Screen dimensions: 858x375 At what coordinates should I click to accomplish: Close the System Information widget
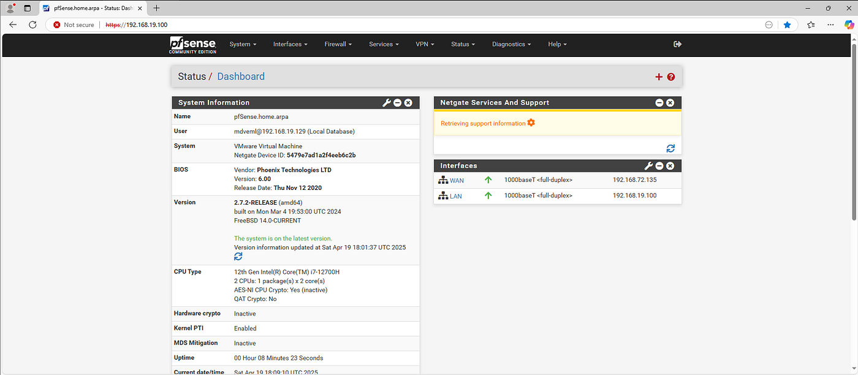click(x=408, y=103)
